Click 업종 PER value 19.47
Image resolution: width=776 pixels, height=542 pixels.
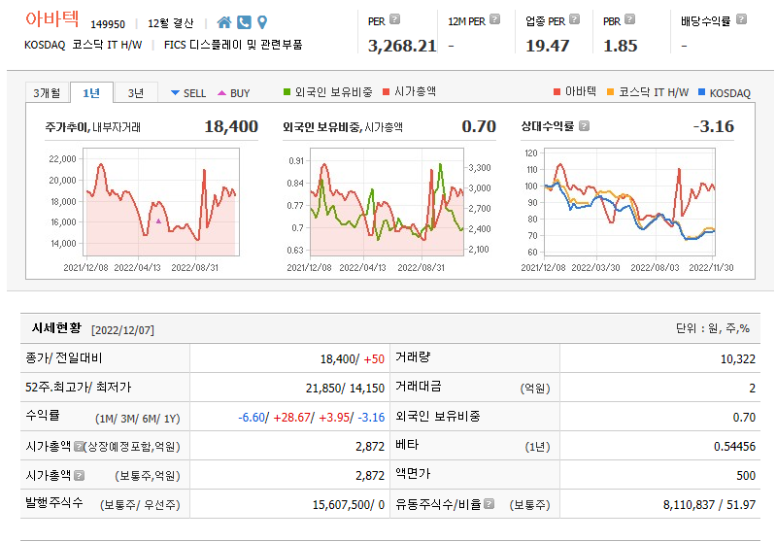[548, 46]
